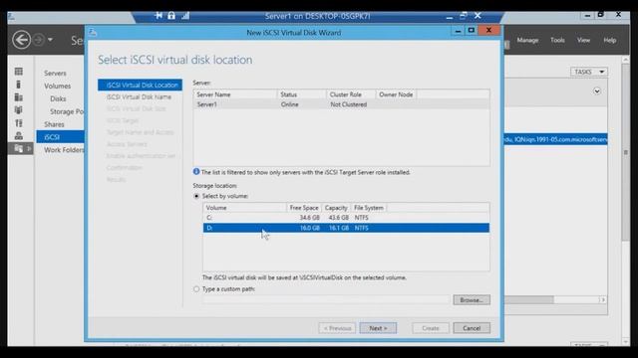Choose the Type a custom path option
Viewport: 638px width, 358px height.
click(196, 289)
